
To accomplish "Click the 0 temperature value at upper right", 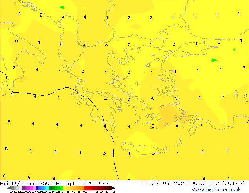I will click(x=219, y=43).
